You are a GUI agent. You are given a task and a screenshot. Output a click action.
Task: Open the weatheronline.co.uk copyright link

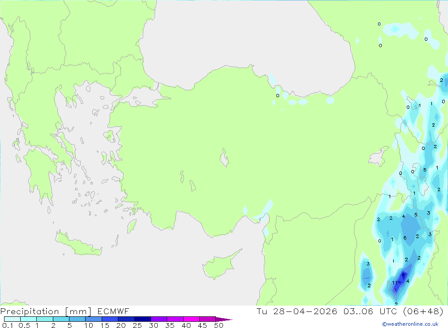coord(410,324)
